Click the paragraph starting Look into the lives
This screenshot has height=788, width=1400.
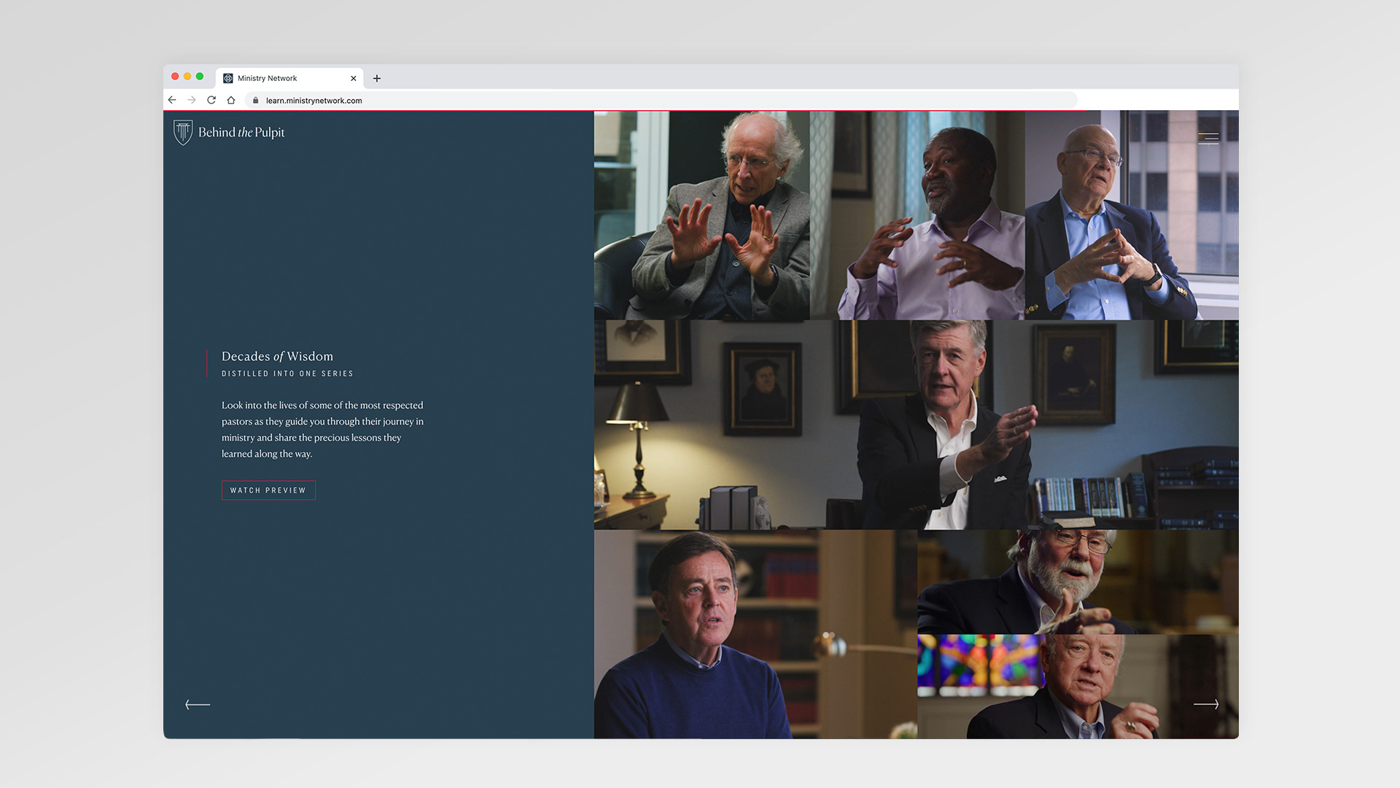click(x=322, y=429)
